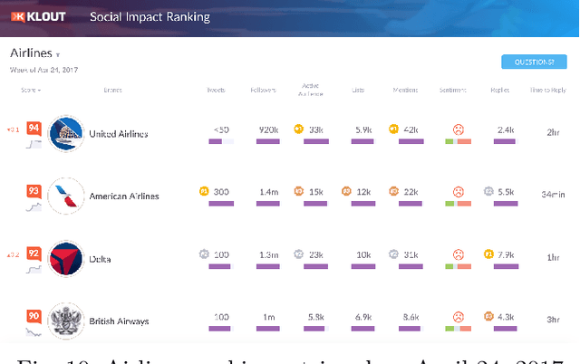
Task: Click United Airlines mentions rank badge
Action: (393, 129)
